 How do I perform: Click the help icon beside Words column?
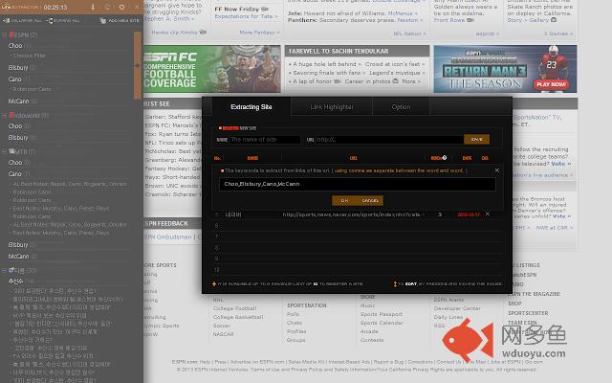(x=444, y=158)
